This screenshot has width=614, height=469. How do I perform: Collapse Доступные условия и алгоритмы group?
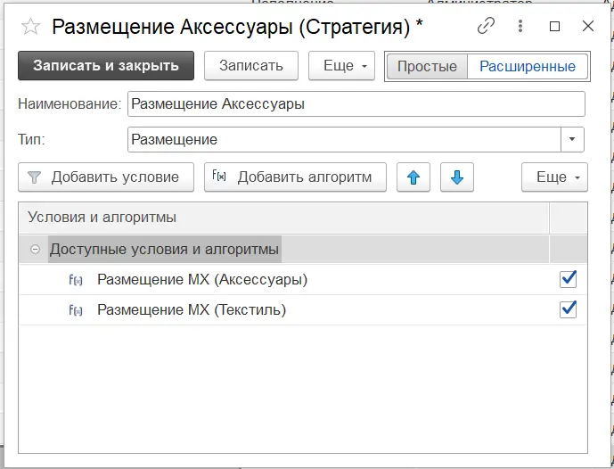[36, 249]
